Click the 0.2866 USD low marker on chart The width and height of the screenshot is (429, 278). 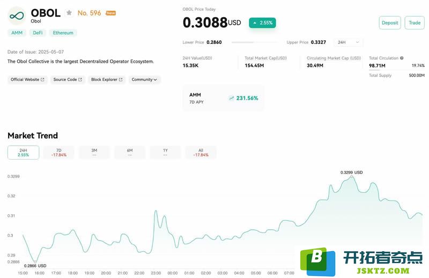pyautogui.click(x=35, y=262)
